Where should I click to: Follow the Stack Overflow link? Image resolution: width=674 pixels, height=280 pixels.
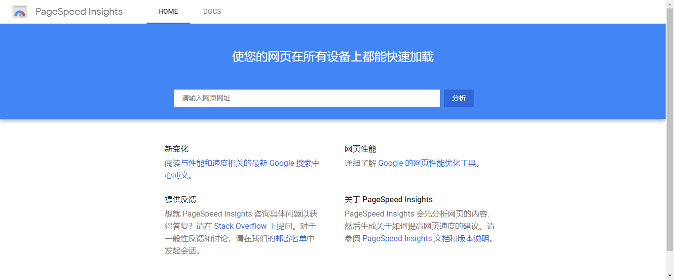point(240,226)
